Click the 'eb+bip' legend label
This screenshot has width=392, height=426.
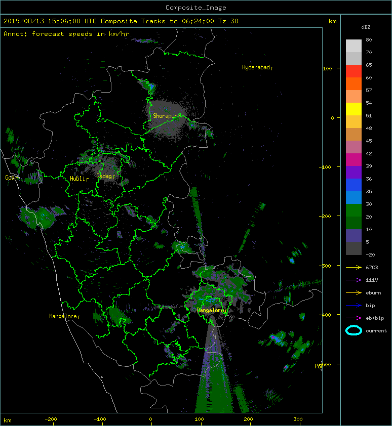point(375,318)
